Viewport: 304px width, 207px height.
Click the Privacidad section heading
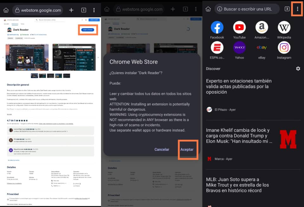(x=13, y=194)
